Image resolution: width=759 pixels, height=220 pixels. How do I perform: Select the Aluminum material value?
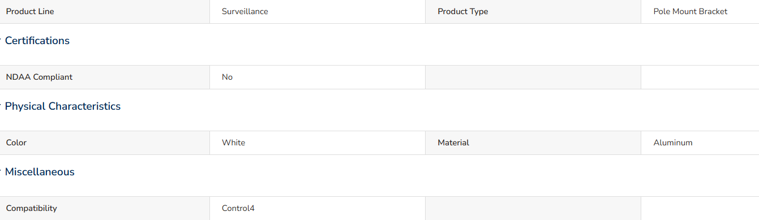pos(673,143)
